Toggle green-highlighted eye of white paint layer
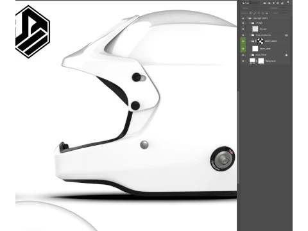308x231 pixels. point(243,49)
